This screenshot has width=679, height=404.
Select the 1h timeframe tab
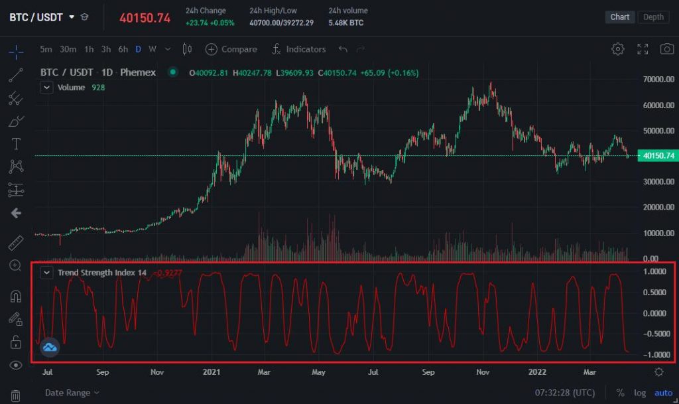(88, 49)
